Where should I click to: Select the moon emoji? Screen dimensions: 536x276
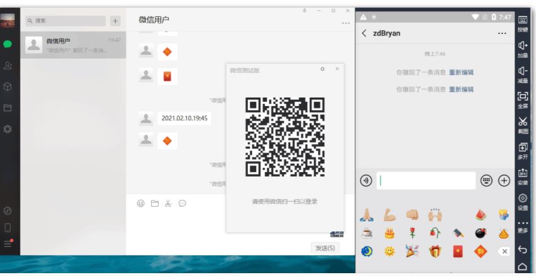point(366,252)
